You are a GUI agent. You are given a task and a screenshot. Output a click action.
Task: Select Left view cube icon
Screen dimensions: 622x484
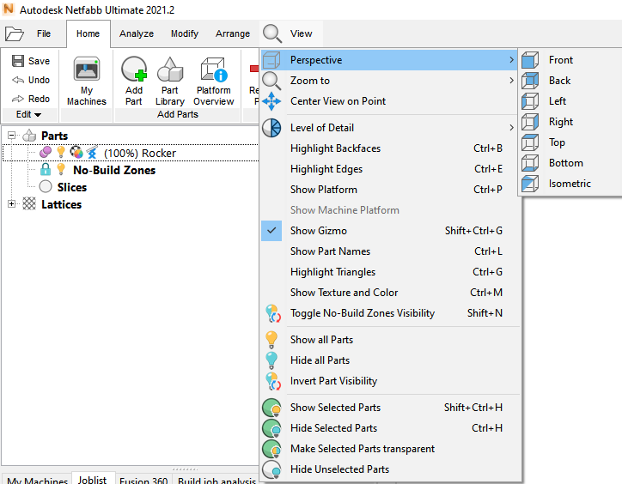pos(530,101)
